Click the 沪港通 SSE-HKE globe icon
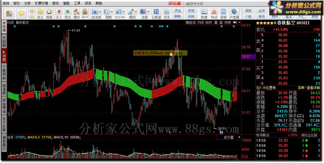Screen dimensions: 324x163 click(234, 12)
